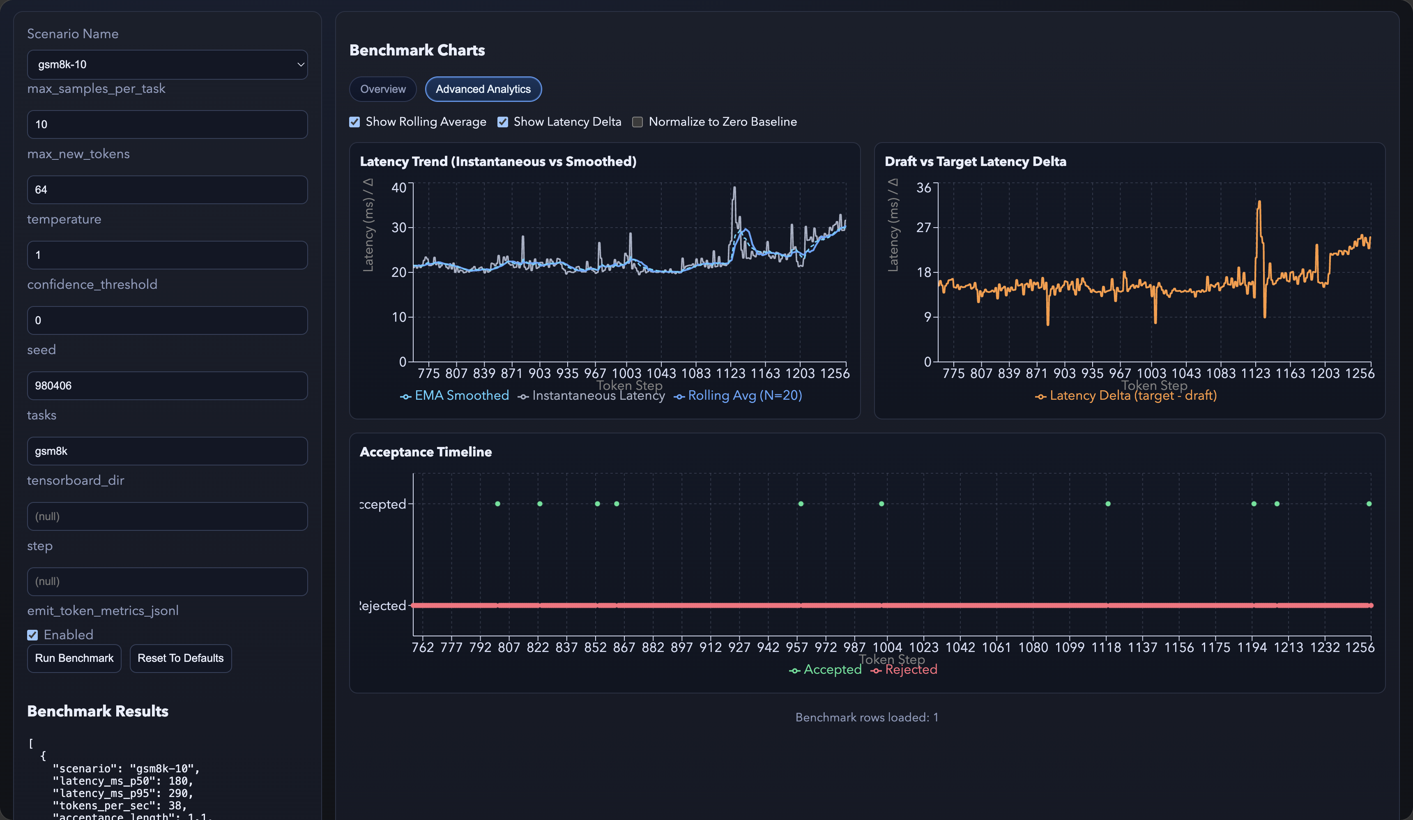This screenshot has width=1413, height=820.
Task: Click the "tokens_per_sec": 38 line
Action: (120, 806)
